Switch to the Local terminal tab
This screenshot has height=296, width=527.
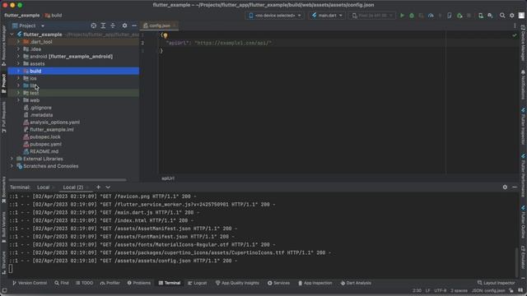[44, 187]
